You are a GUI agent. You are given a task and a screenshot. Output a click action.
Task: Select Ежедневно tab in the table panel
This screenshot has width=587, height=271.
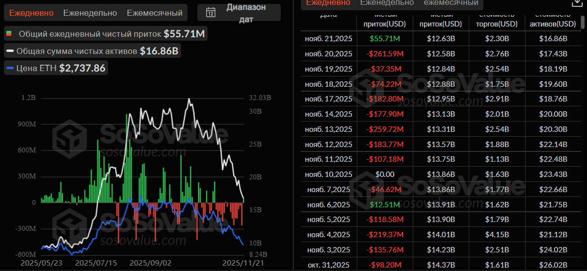click(x=328, y=2)
